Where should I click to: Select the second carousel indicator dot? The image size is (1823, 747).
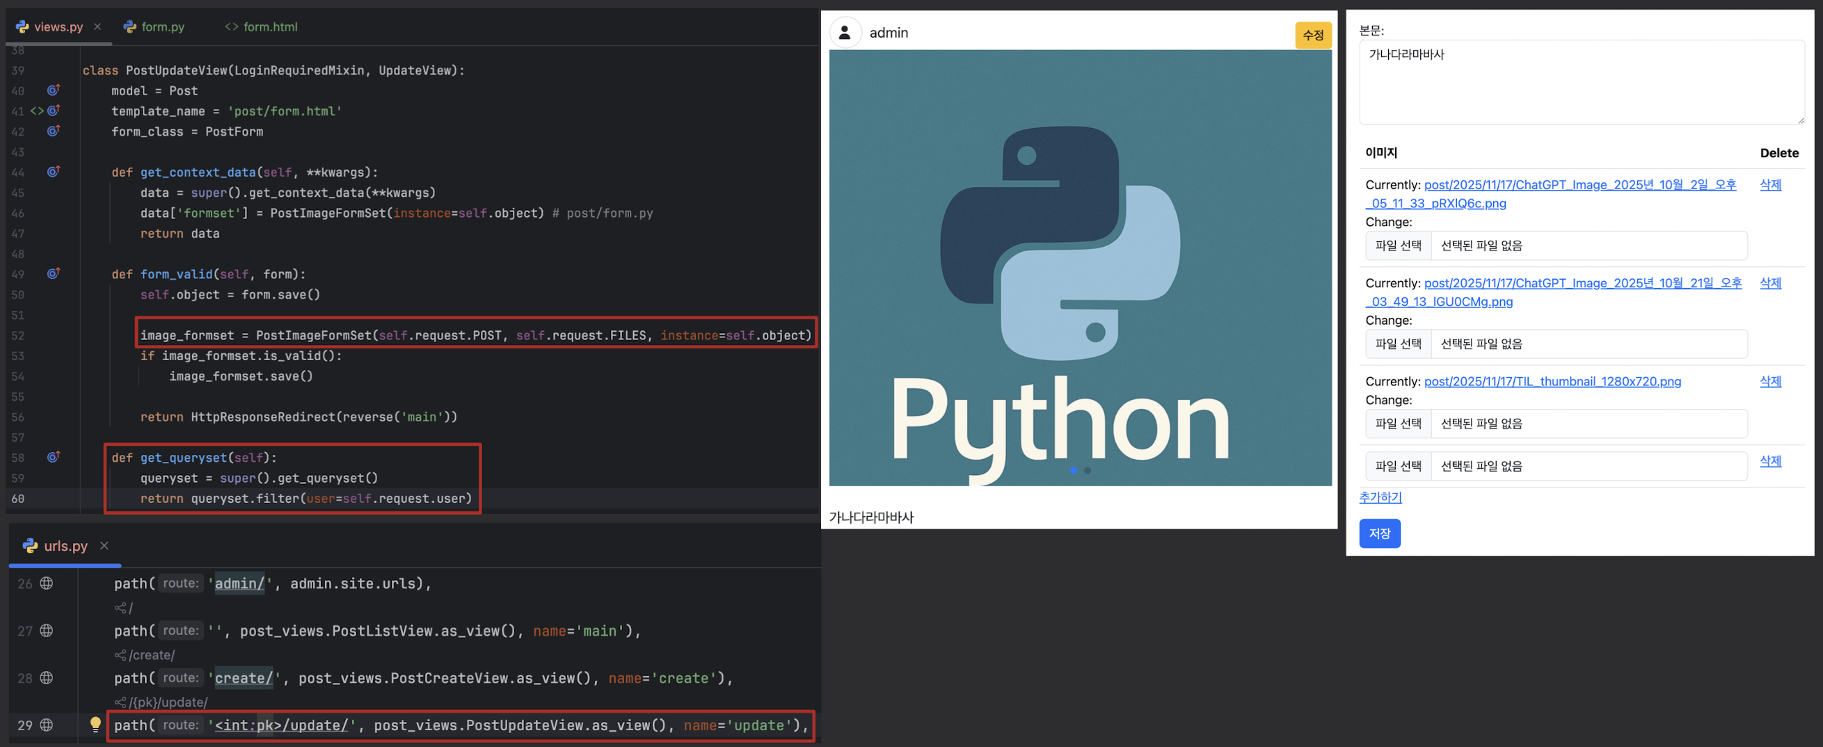(x=1088, y=470)
